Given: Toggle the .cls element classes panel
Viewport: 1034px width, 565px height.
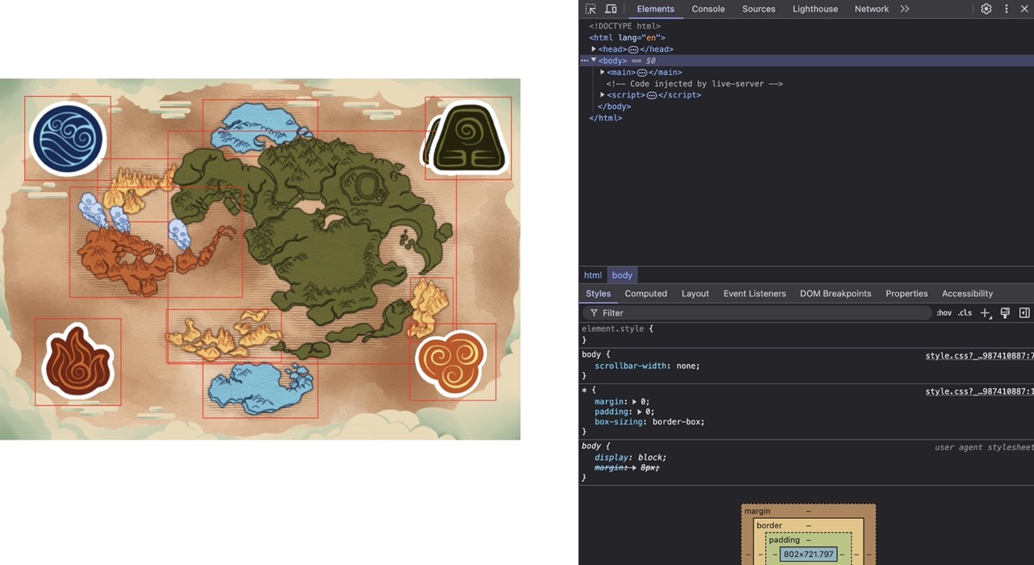Looking at the screenshot, I should click(x=965, y=313).
